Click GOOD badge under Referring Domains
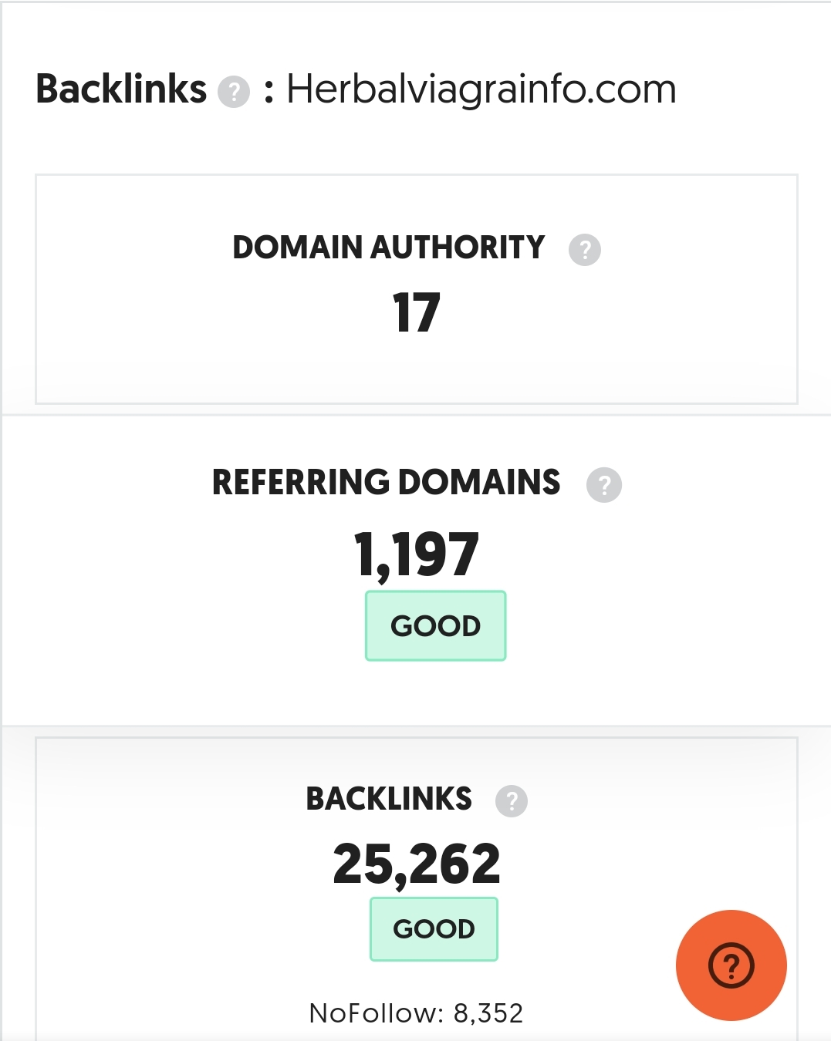 (x=436, y=626)
